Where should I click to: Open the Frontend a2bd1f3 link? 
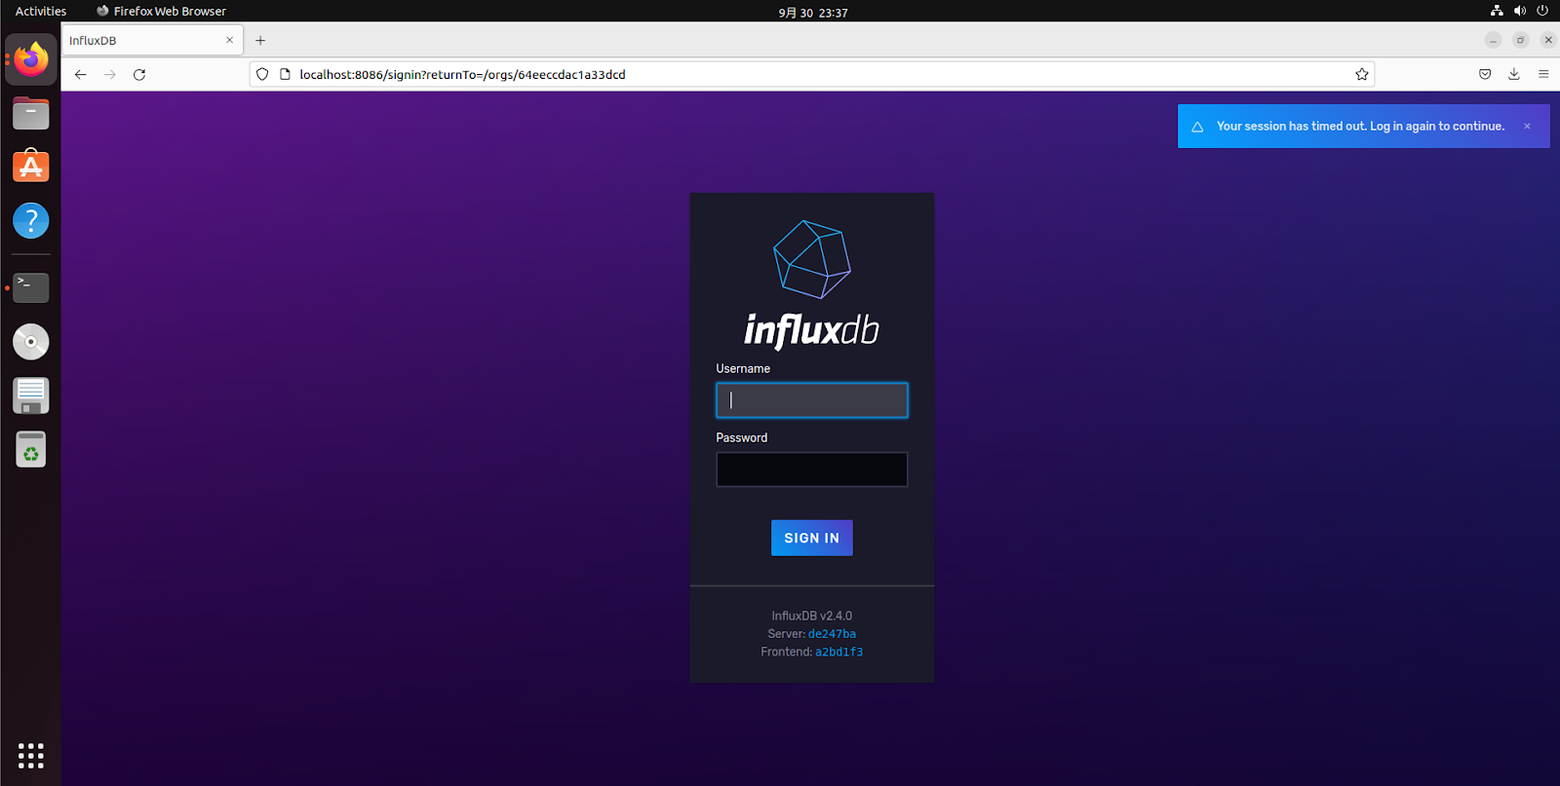838,652
